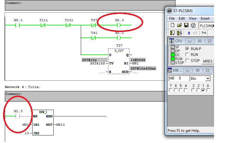Image resolution: width=246 pixels, height=143 pixels.
Task: Toggle bit 2 checkbox in MB0
Action: click(198, 90)
